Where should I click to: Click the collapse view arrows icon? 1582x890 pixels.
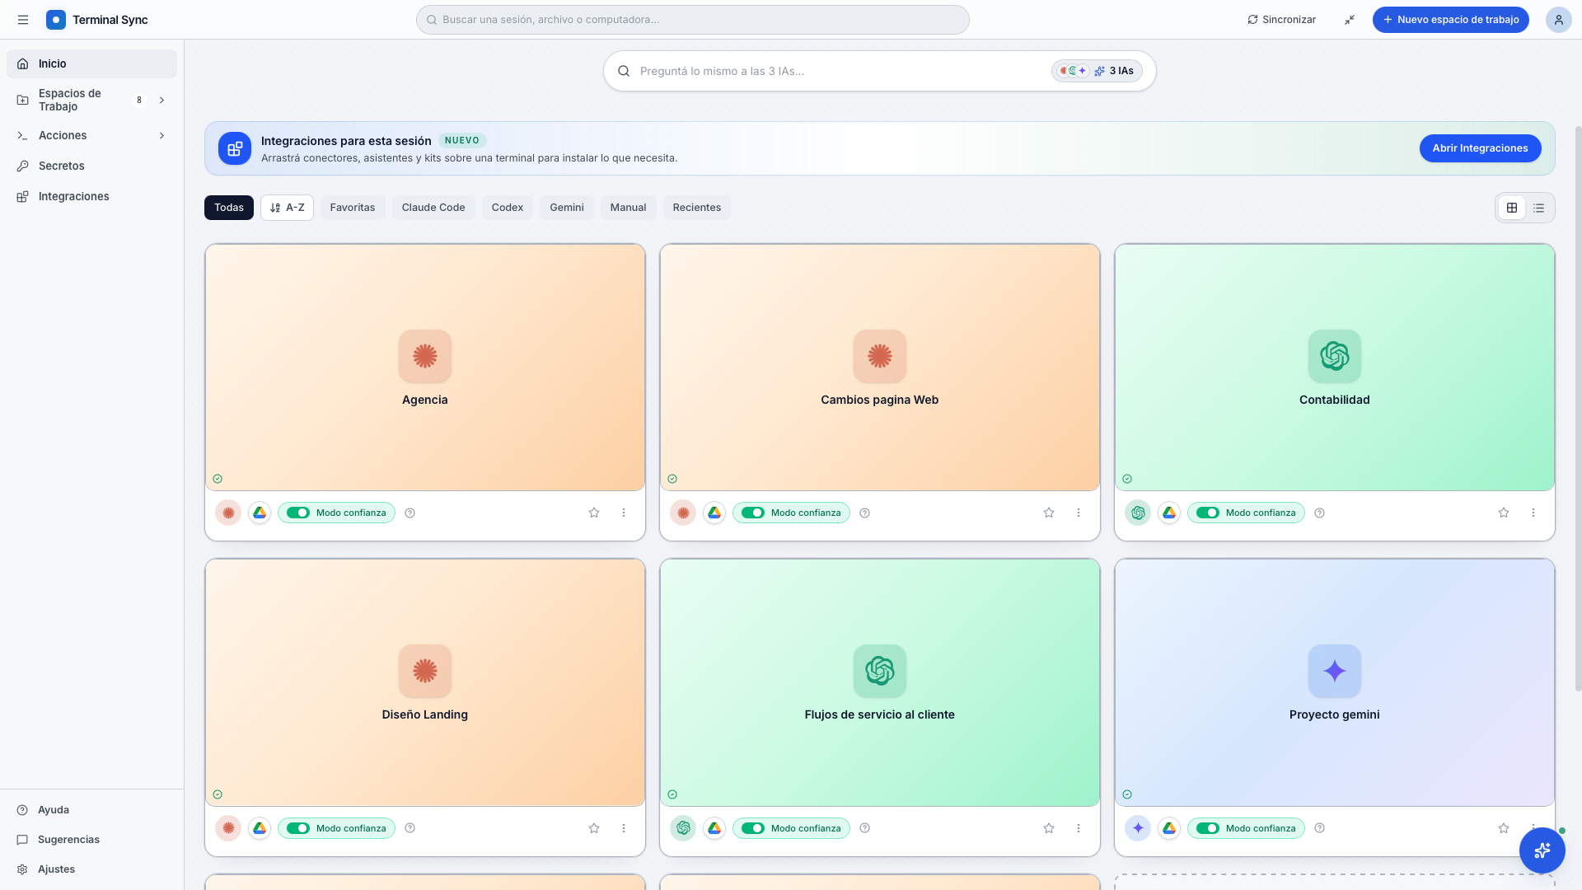(x=1350, y=20)
